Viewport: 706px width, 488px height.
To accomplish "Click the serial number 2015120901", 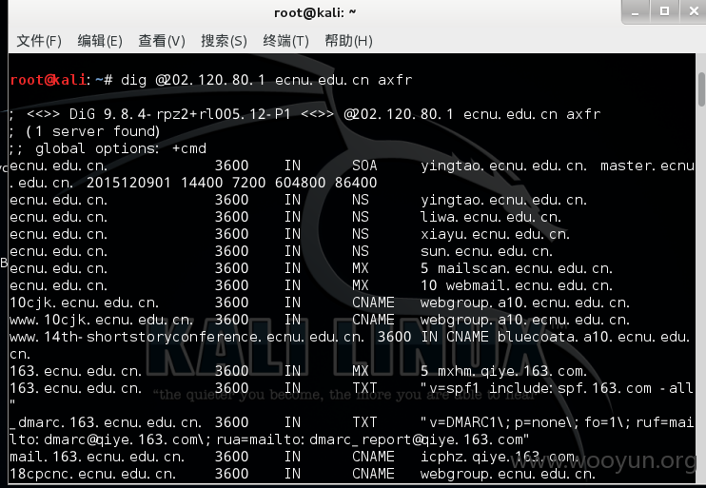I will pos(128,183).
